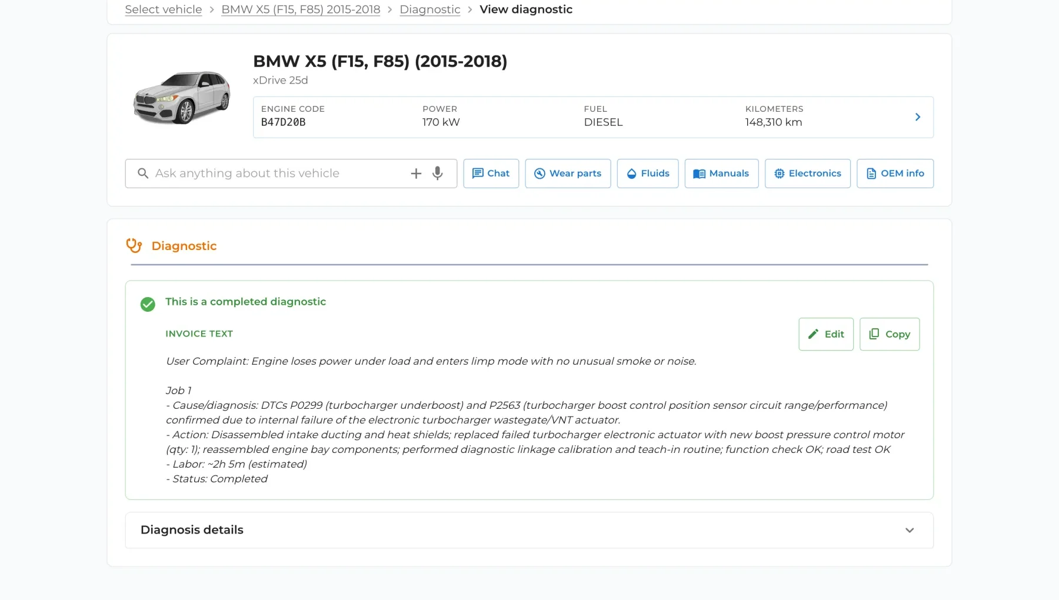Open the Fluids section
Screen dimensions: 1059x600
[x=648, y=174]
